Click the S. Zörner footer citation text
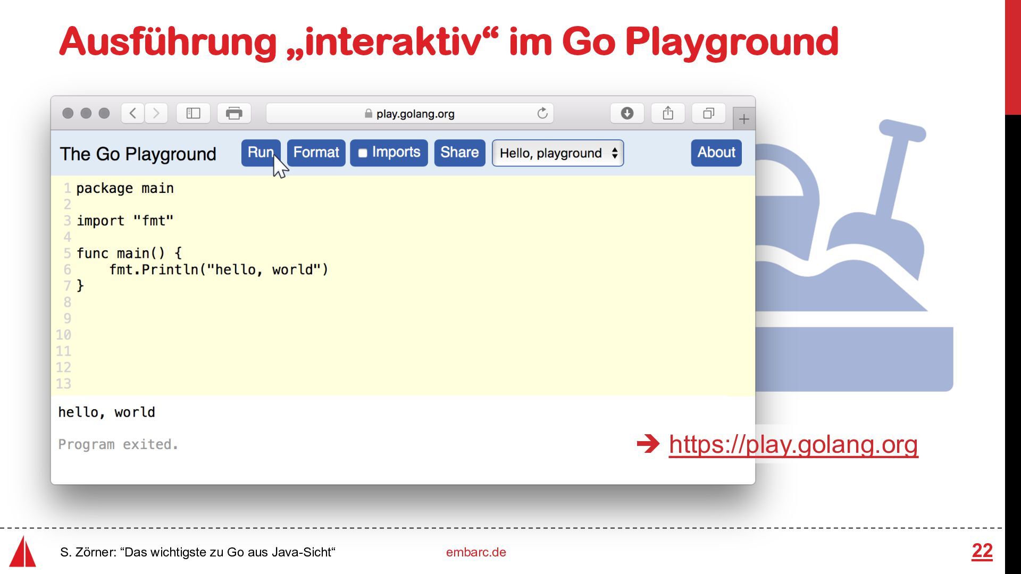1021x574 pixels. pos(198,552)
